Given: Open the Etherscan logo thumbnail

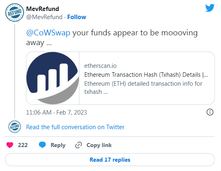Looking at the screenshot, I should coord(53,78).
